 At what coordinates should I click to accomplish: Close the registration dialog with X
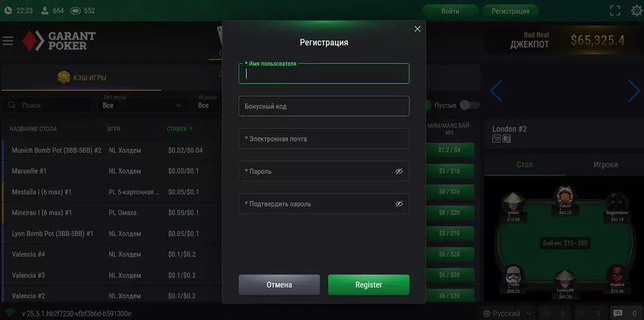point(417,29)
